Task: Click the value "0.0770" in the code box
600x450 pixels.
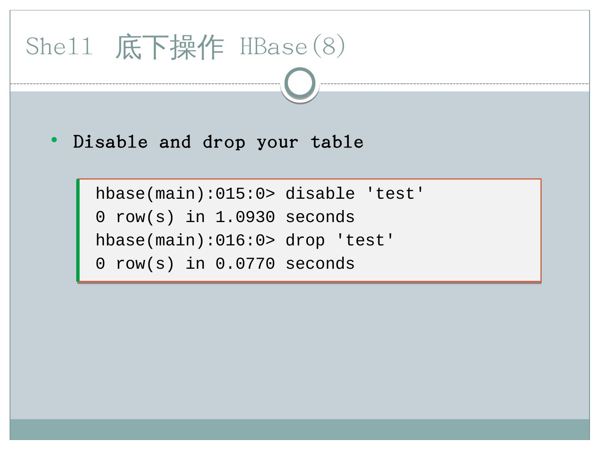Action: tap(245, 264)
